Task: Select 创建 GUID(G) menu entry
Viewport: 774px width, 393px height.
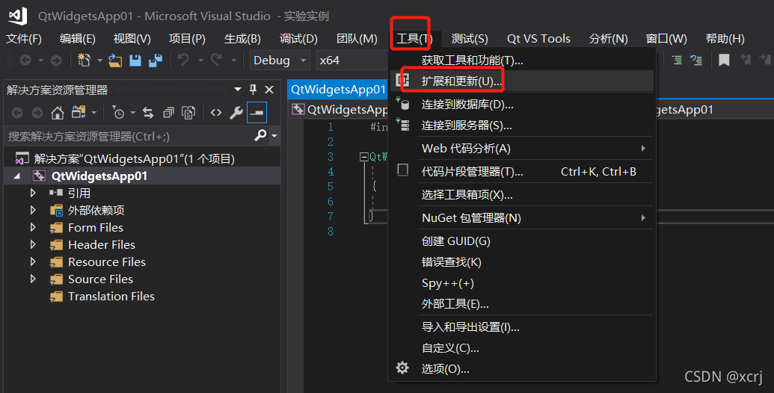Action: [x=522, y=241]
